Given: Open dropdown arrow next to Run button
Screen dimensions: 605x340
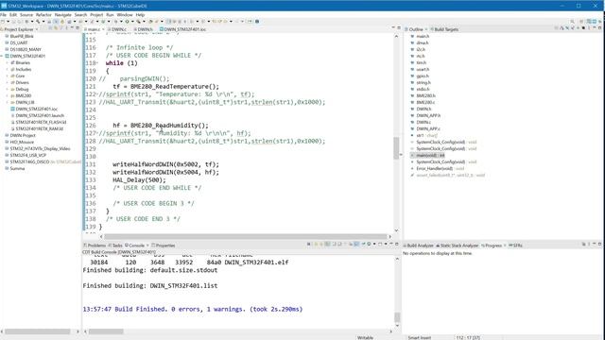Looking at the screenshot, I should [132, 21].
